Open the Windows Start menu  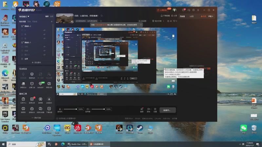[x=3, y=144]
